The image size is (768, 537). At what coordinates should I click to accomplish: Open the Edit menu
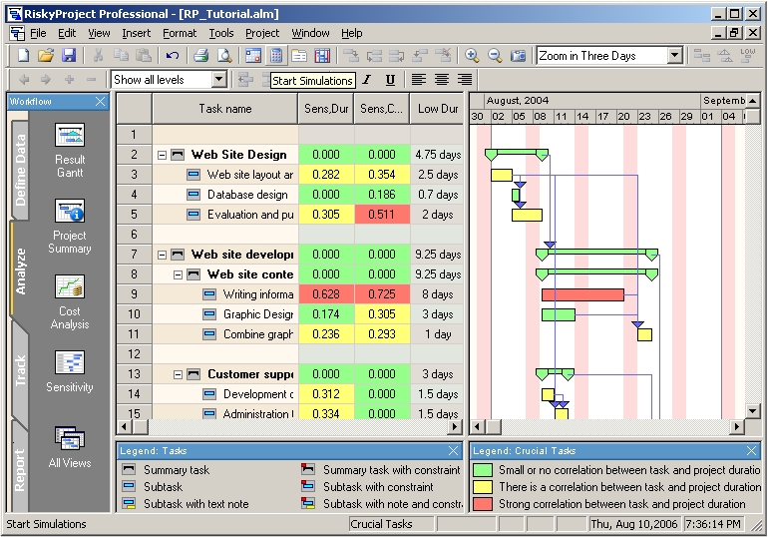coord(67,33)
